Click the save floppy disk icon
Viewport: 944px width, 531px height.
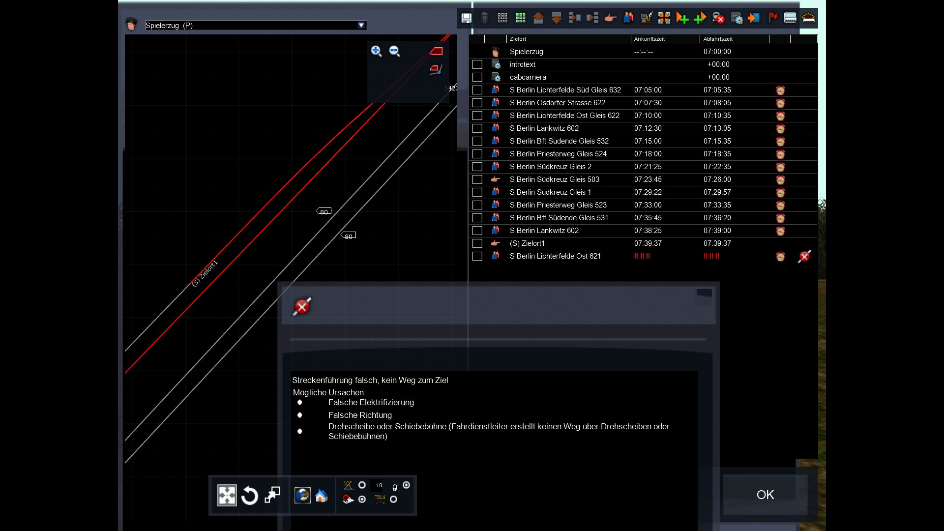[466, 18]
